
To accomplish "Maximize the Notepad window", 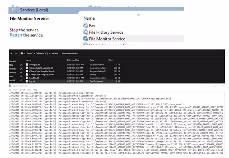I will coord(215,86).
